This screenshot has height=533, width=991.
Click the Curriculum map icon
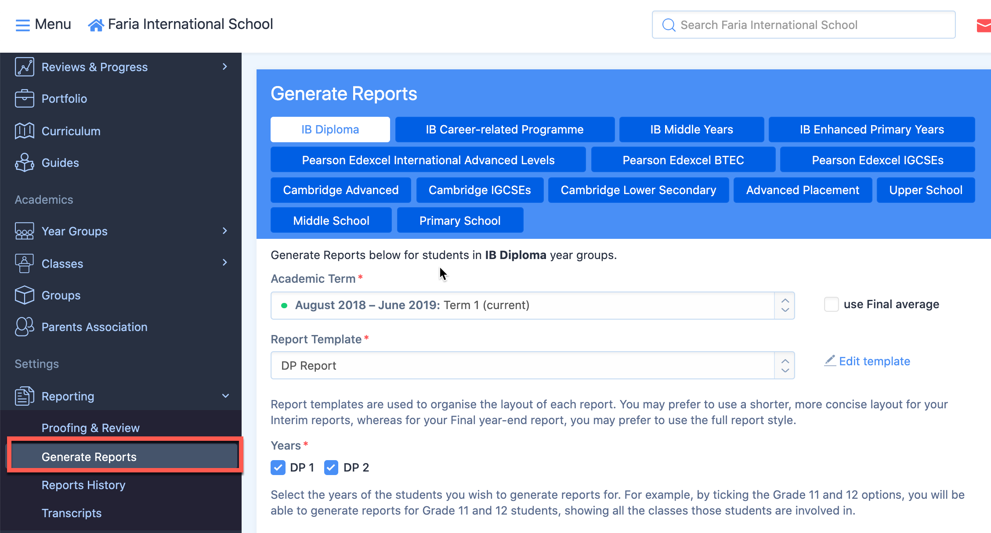pyautogui.click(x=24, y=131)
